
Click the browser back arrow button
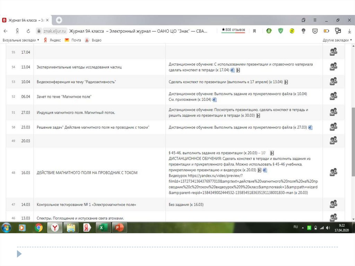tap(6, 31)
